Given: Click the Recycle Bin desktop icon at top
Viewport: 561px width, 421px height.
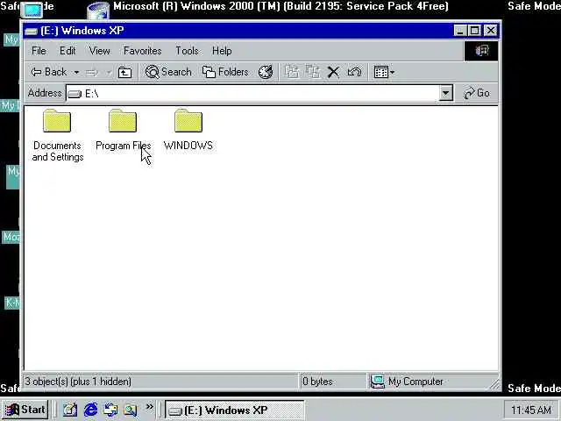Looking at the screenshot, I should click(x=98, y=10).
